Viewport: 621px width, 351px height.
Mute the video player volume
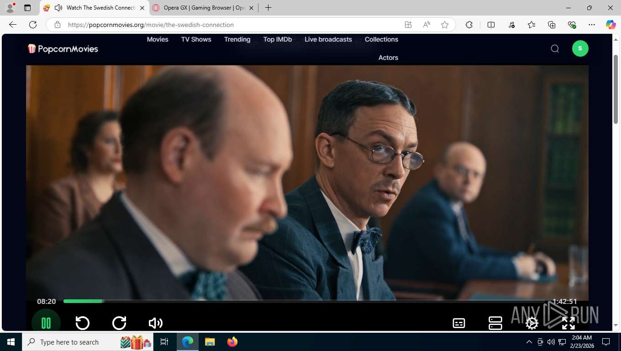[x=156, y=323]
